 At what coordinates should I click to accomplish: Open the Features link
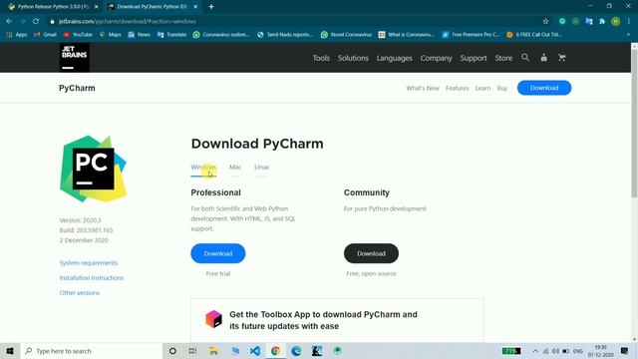coord(457,88)
